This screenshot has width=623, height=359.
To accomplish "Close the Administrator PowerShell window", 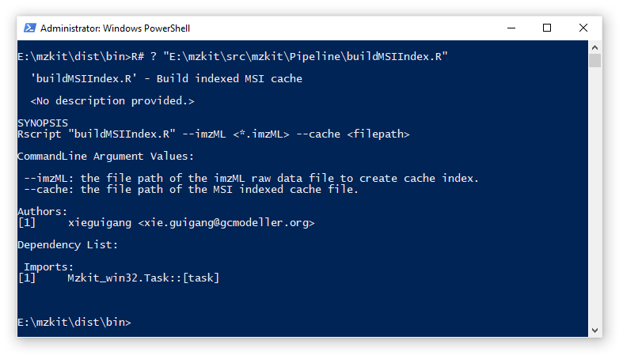I will click(x=583, y=28).
